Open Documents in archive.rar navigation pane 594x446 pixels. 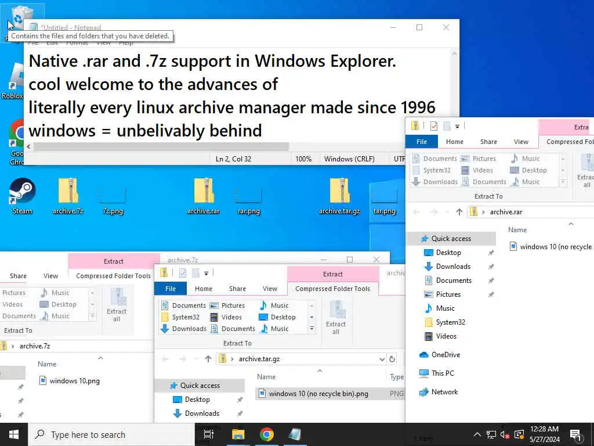(454, 280)
